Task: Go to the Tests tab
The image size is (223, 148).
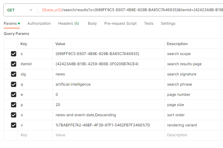Action: pyautogui.click(x=148, y=23)
